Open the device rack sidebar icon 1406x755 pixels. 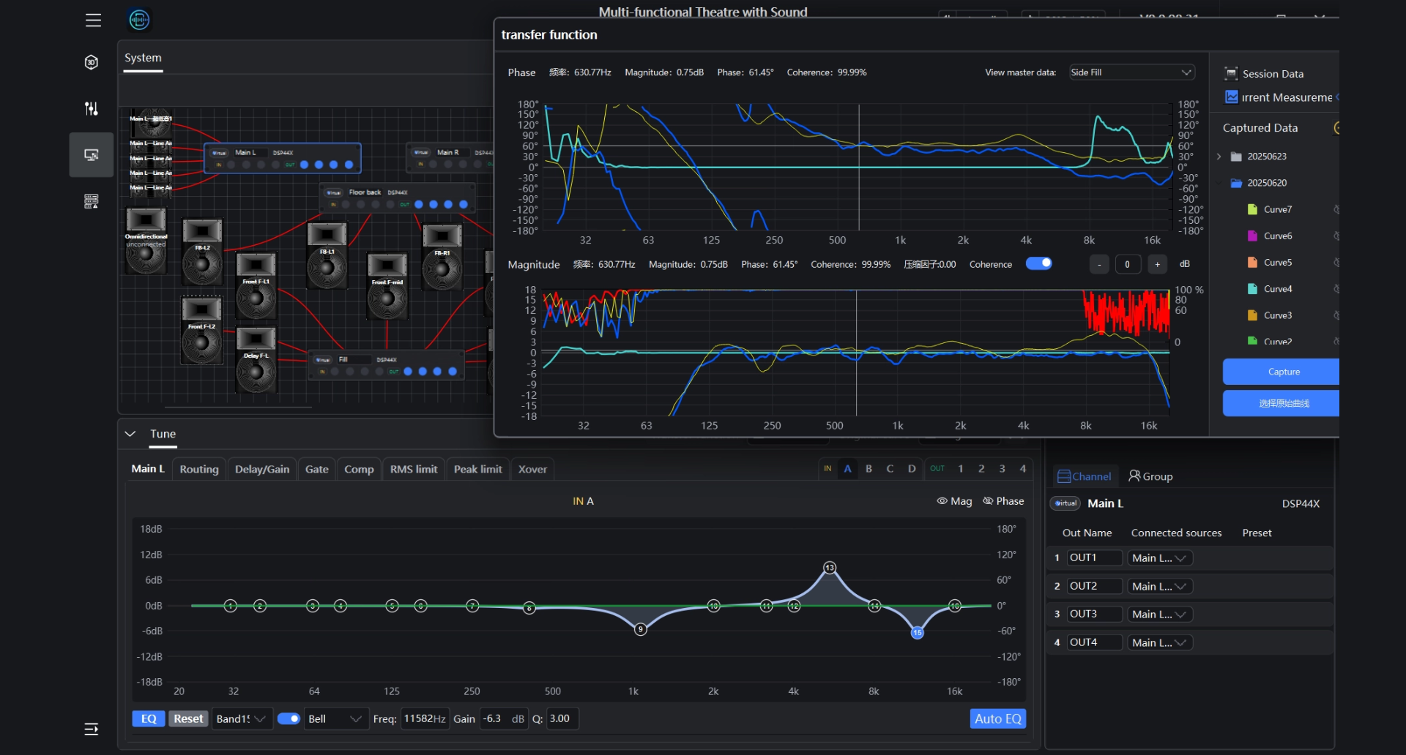(92, 201)
